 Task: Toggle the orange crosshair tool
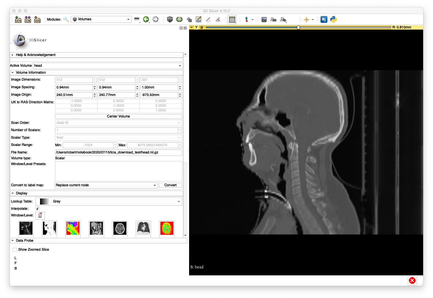coord(307,19)
